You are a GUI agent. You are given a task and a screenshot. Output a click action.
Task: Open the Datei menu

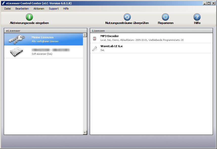8,9
